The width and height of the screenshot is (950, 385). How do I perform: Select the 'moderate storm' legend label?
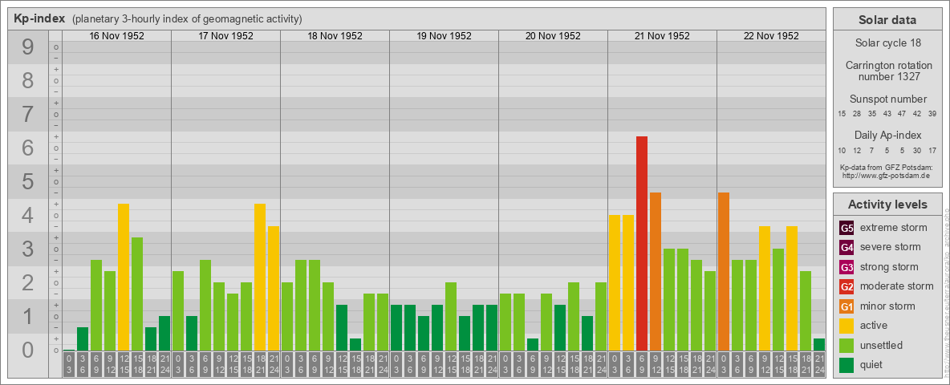click(x=897, y=286)
